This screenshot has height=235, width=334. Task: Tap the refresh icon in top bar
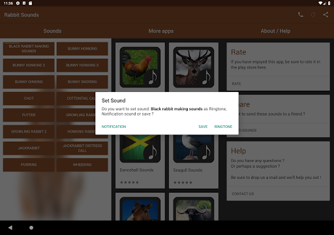(x=313, y=15)
